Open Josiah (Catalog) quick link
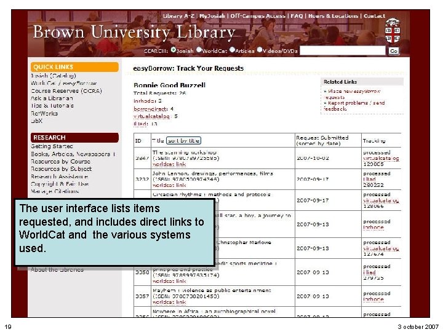The image size is (443, 332). click(x=54, y=76)
